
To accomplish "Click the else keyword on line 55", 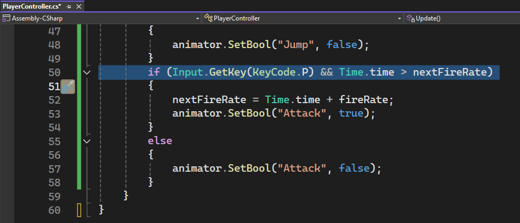I will click(160, 141).
